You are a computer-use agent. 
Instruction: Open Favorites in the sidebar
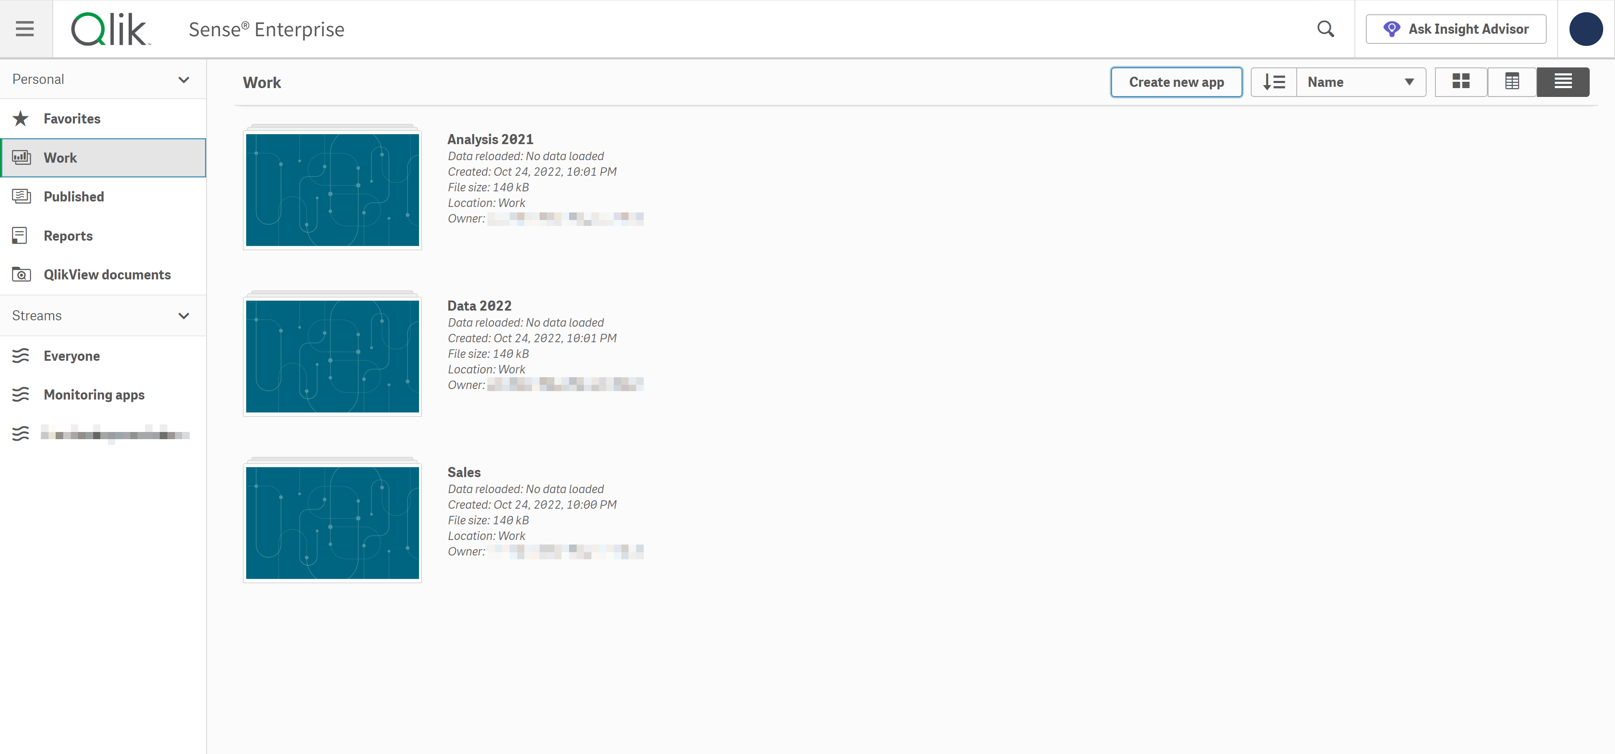pyautogui.click(x=72, y=118)
